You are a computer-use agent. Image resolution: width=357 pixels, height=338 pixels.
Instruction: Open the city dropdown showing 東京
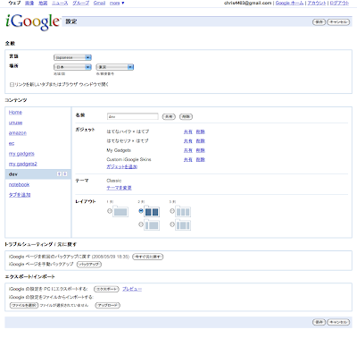(x=115, y=67)
